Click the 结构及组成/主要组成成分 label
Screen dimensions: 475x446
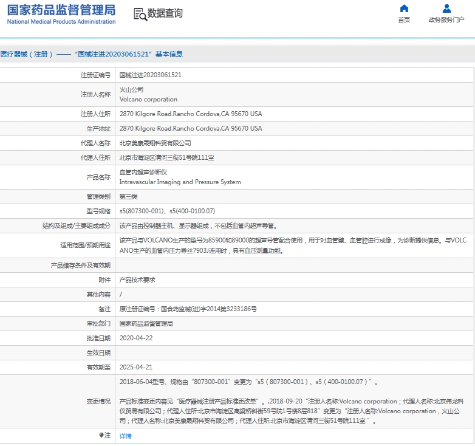pyautogui.click(x=77, y=225)
